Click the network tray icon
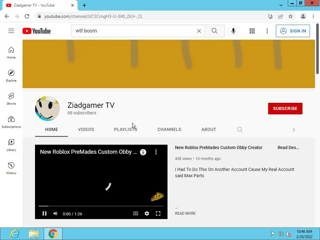 [x=281, y=234]
